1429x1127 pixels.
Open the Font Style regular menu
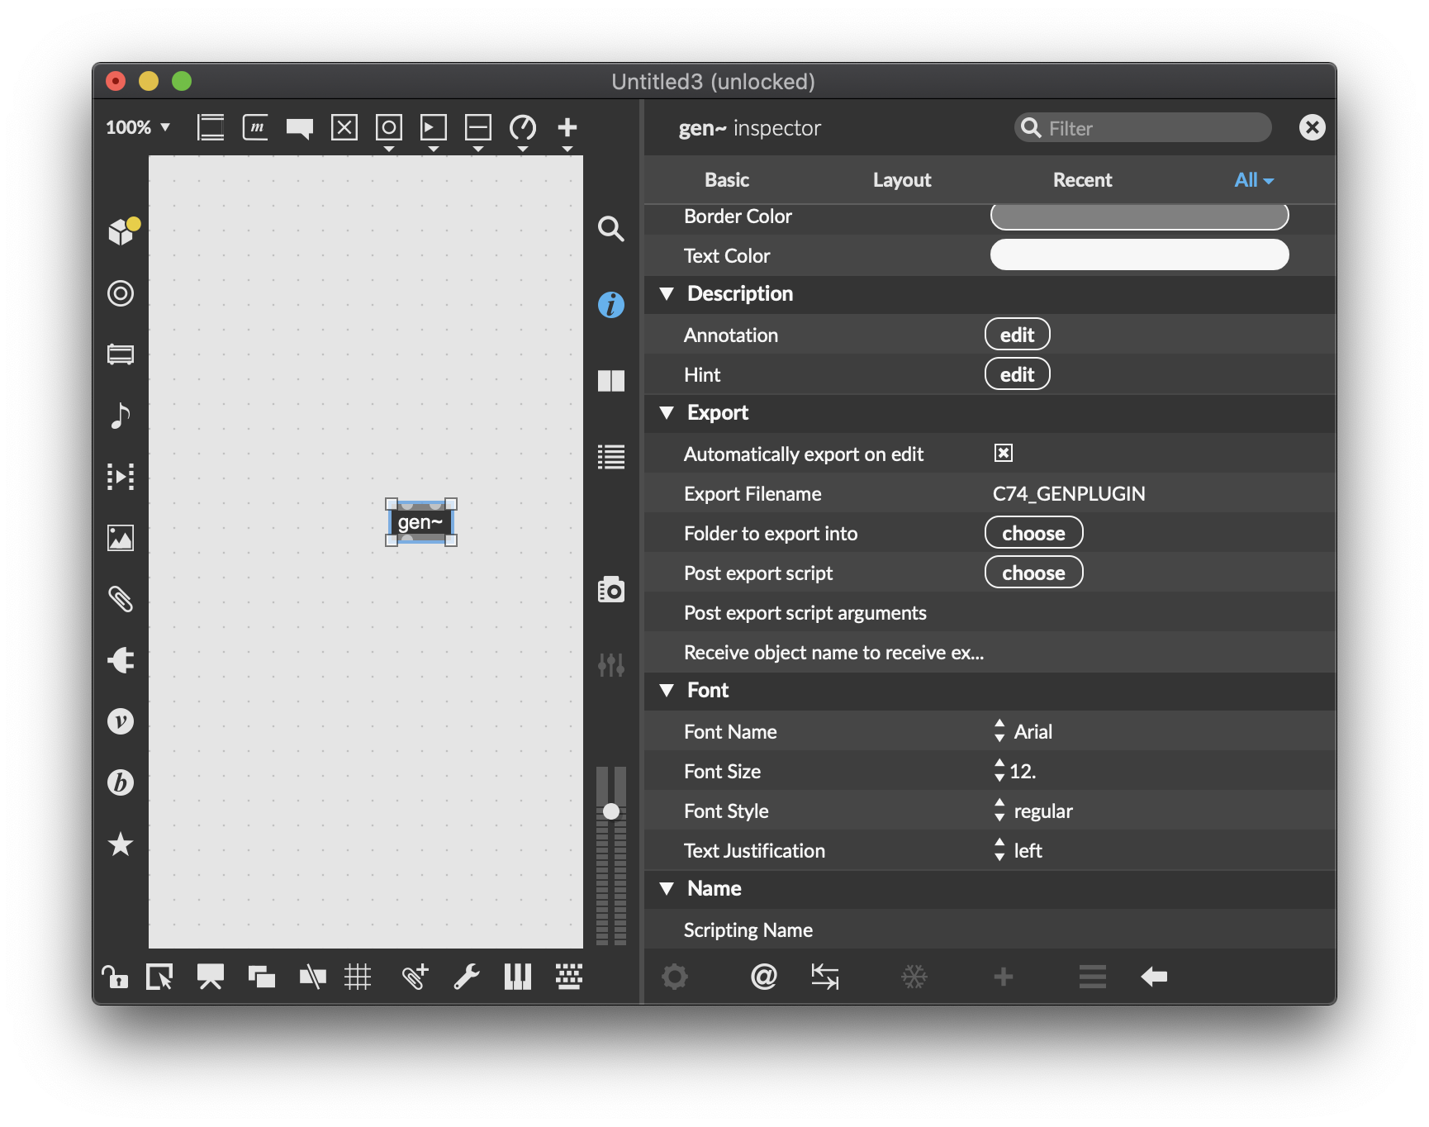pyautogui.click(x=1034, y=811)
